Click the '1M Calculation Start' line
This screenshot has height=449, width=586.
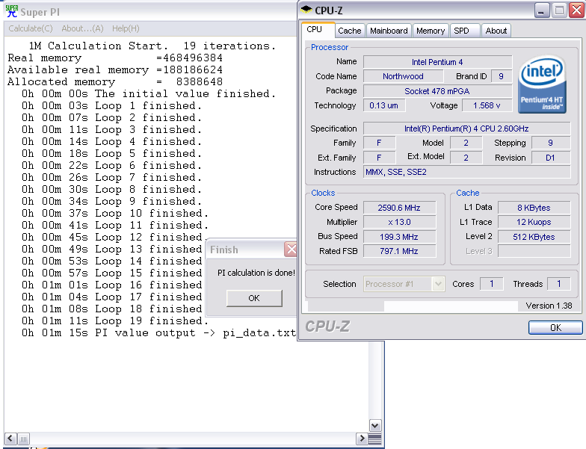click(152, 46)
